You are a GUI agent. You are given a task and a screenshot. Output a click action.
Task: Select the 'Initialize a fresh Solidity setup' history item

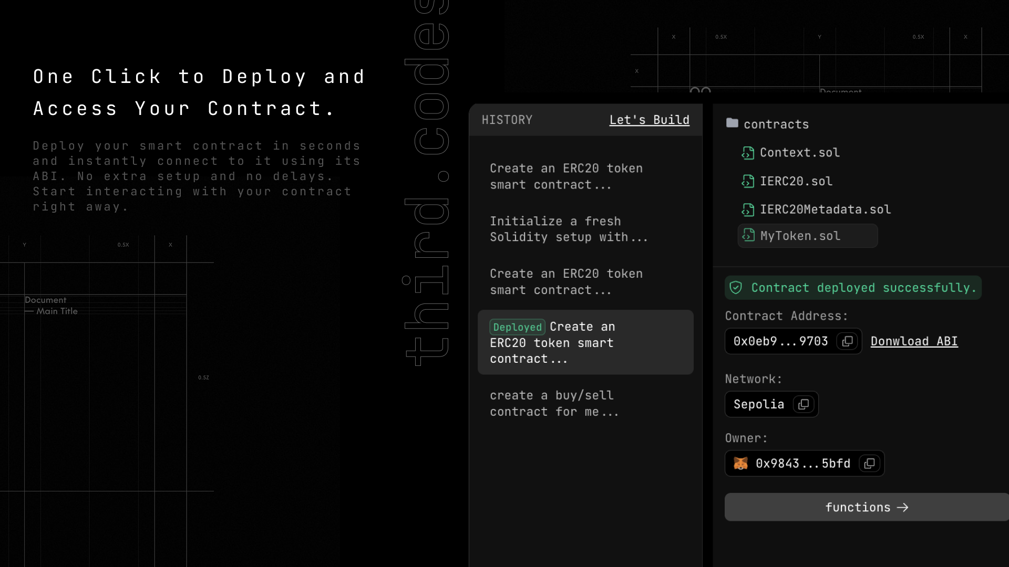coord(569,229)
